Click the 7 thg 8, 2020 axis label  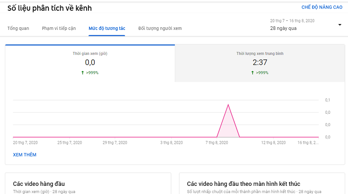217,143
